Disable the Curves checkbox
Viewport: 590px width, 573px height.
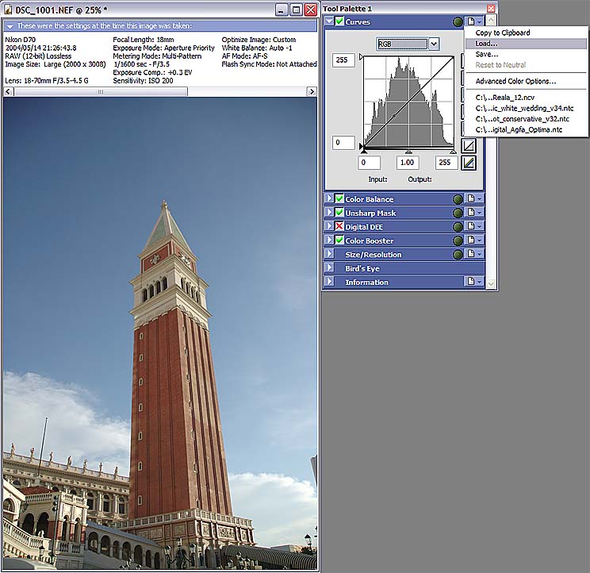pos(339,22)
